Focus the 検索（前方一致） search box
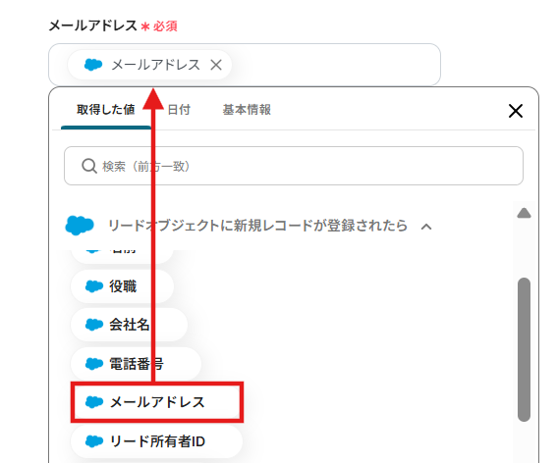The width and height of the screenshot is (557, 463). [294, 166]
